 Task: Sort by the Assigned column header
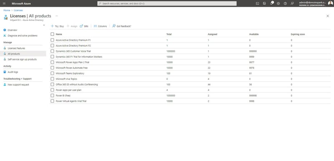coord(213,34)
